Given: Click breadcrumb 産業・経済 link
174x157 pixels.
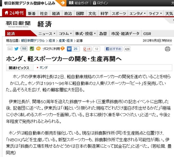Looking at the screenshot, I should 66,41.
